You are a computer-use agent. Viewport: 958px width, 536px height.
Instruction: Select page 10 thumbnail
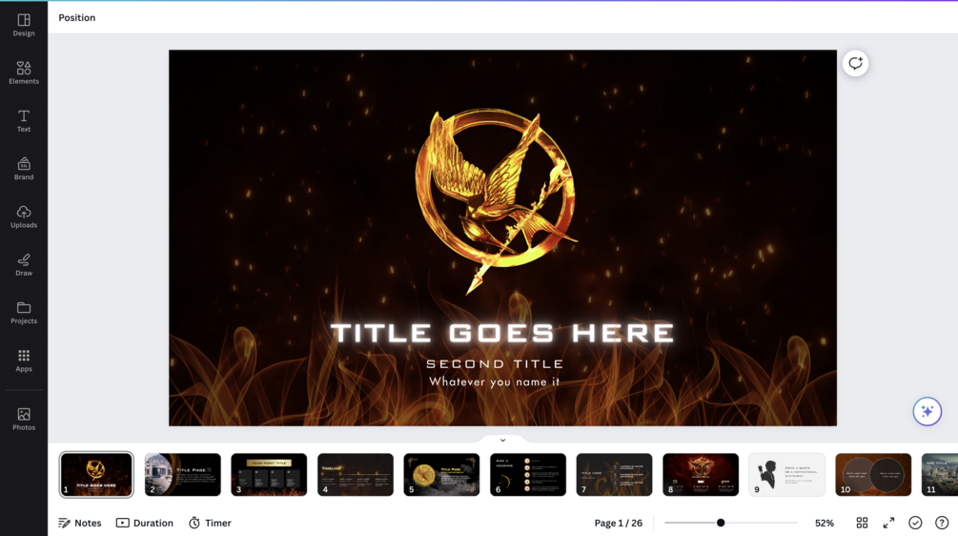[x=874, y=474]
